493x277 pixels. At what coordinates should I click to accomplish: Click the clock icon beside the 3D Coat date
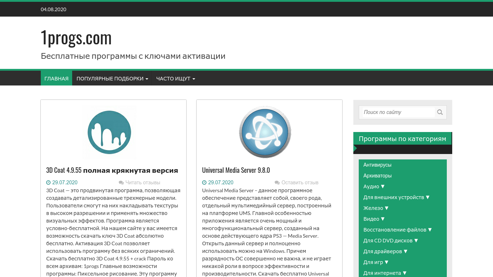[x=48, y=183]
